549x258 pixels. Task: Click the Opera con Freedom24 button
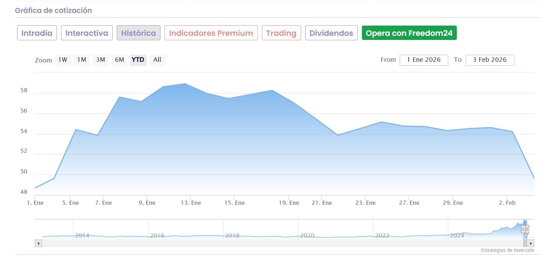click(409, 33)
